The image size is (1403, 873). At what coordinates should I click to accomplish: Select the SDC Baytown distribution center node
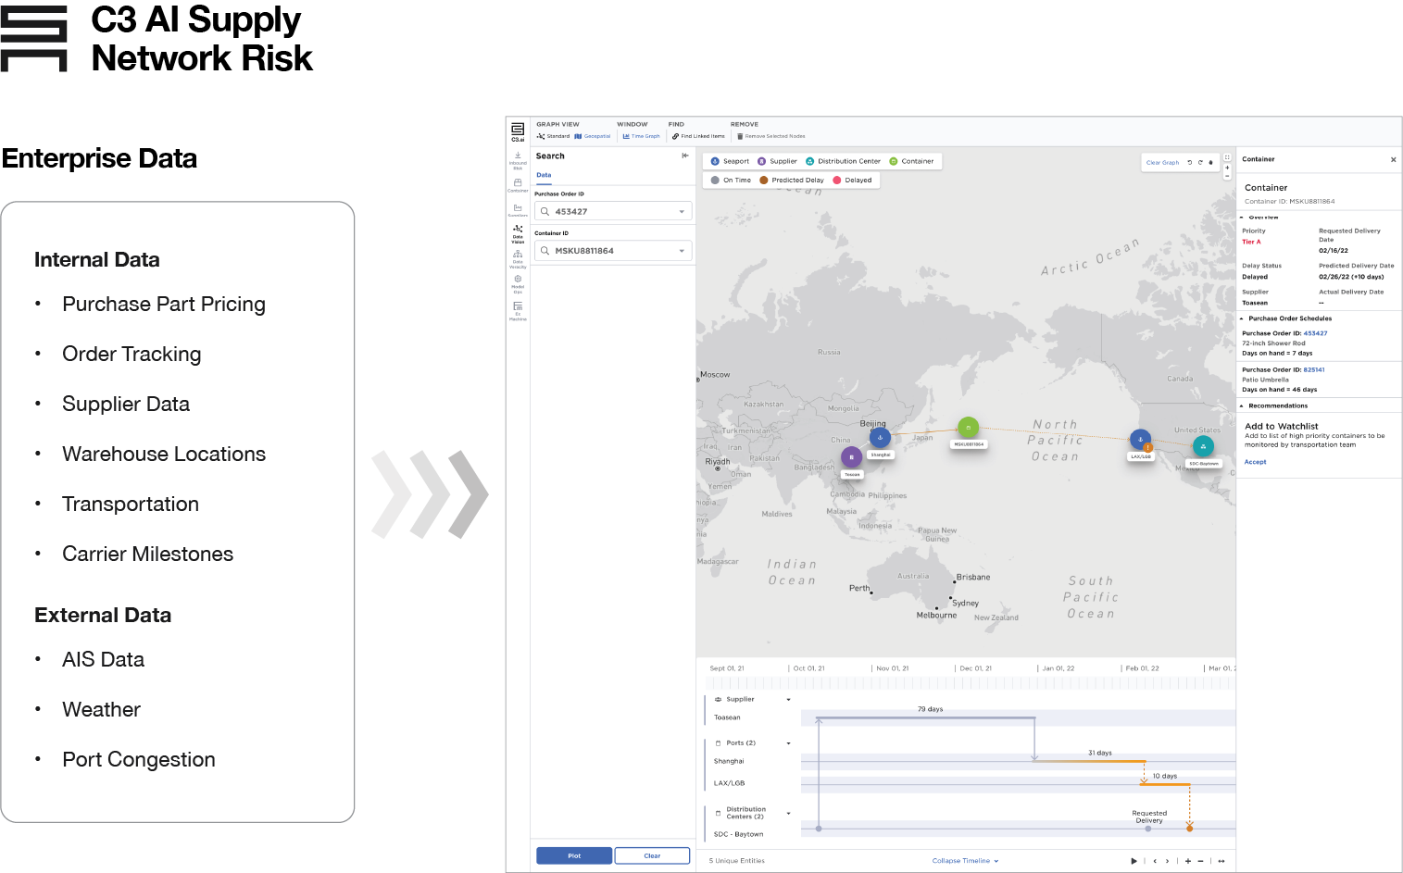[1203, 446]
